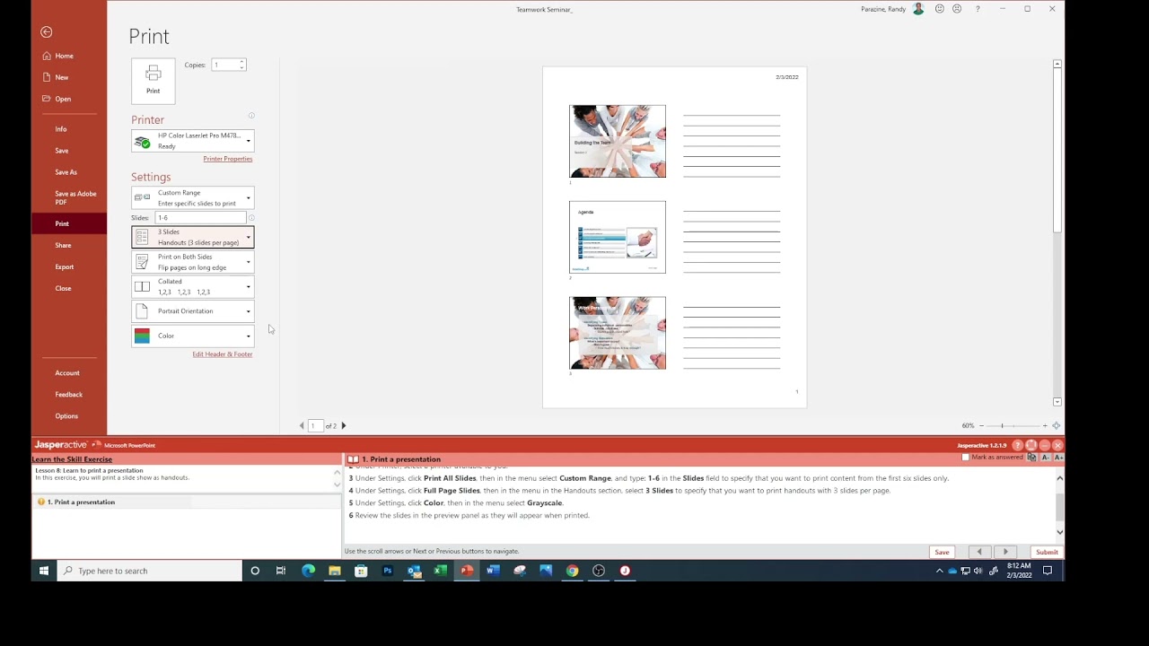Click Account in the sidebar
1149x646 pixels.
[67, 373]
